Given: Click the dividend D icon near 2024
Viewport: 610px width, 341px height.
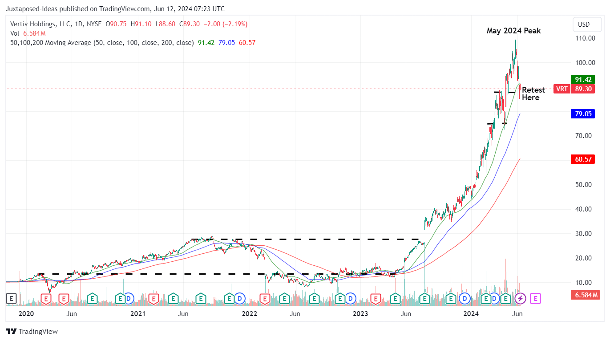Looking at the screenshot, I should pos(465,299).
